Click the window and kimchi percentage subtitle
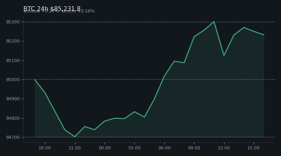281x156 pixels. pos(59,11)
